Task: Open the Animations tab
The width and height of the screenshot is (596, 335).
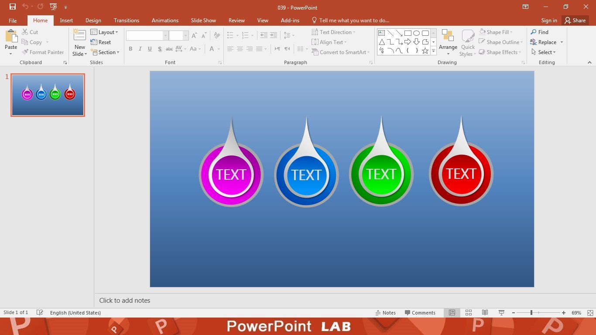Action: (165, 21)
